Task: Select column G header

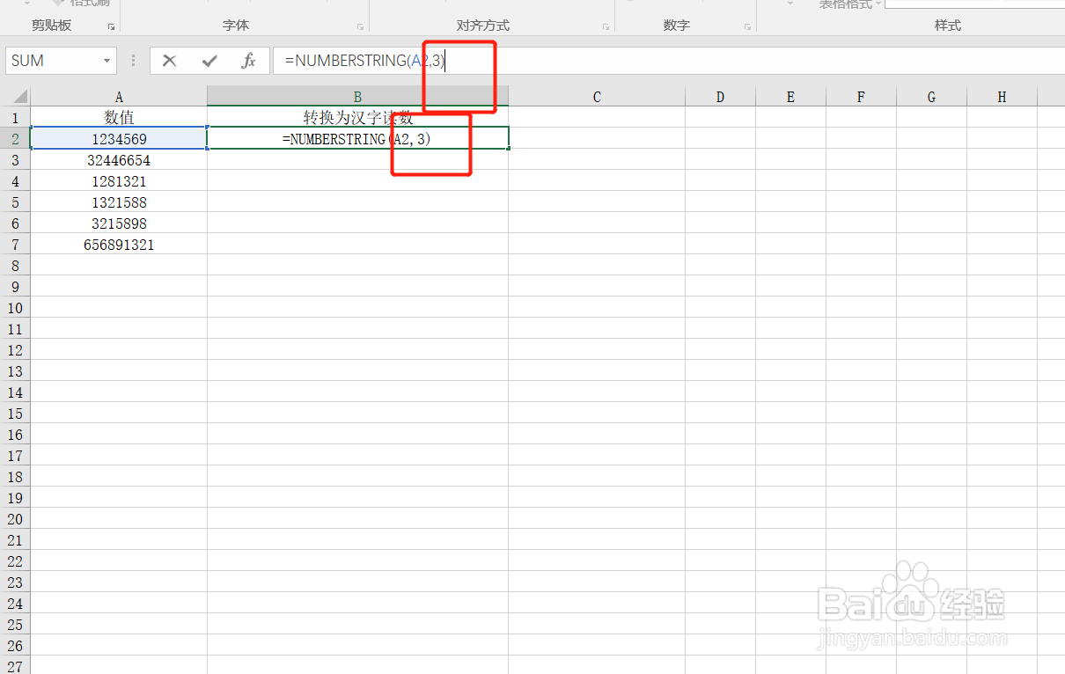Action: [x=931, y=97]
